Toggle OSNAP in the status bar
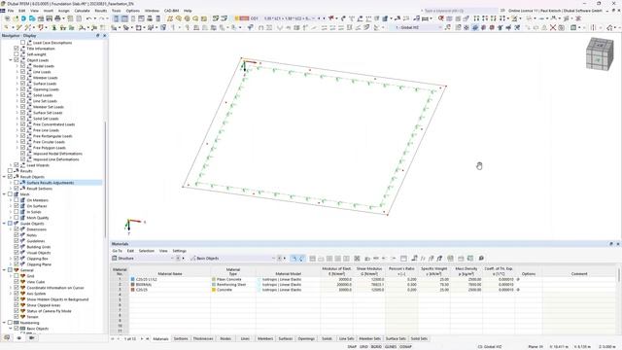 (405, 347)
